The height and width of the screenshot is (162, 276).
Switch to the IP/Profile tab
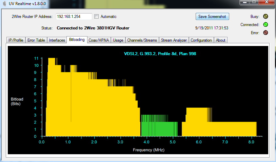tap(16, 40)
